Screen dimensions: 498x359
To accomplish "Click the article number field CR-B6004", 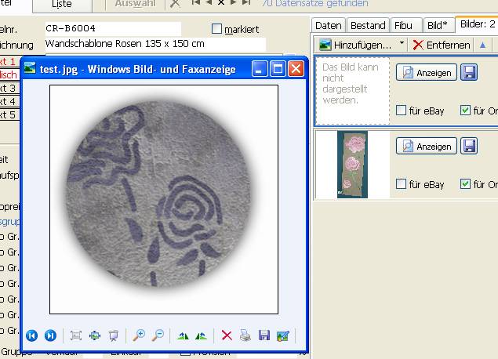I will pos(113,28).
